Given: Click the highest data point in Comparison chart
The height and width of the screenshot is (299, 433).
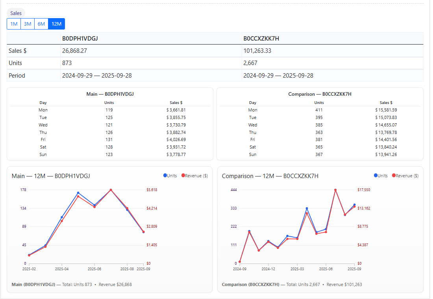Looking at the screenshot, I should tap(335, 190).
